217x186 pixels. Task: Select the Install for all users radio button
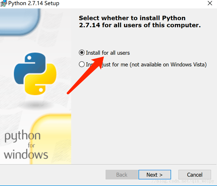point(82,53)
